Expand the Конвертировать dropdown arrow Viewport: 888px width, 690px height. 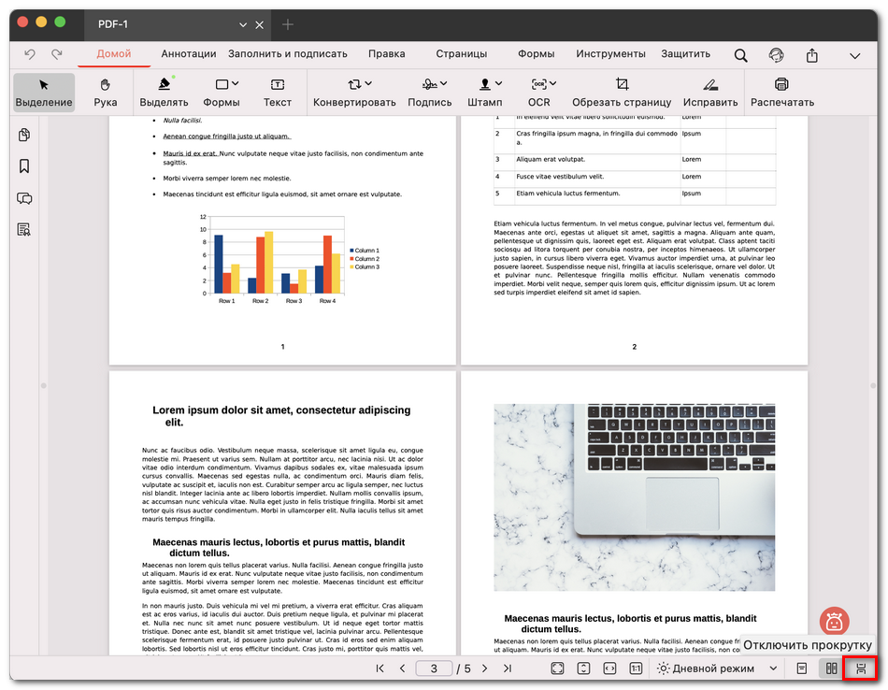point(368,84)
